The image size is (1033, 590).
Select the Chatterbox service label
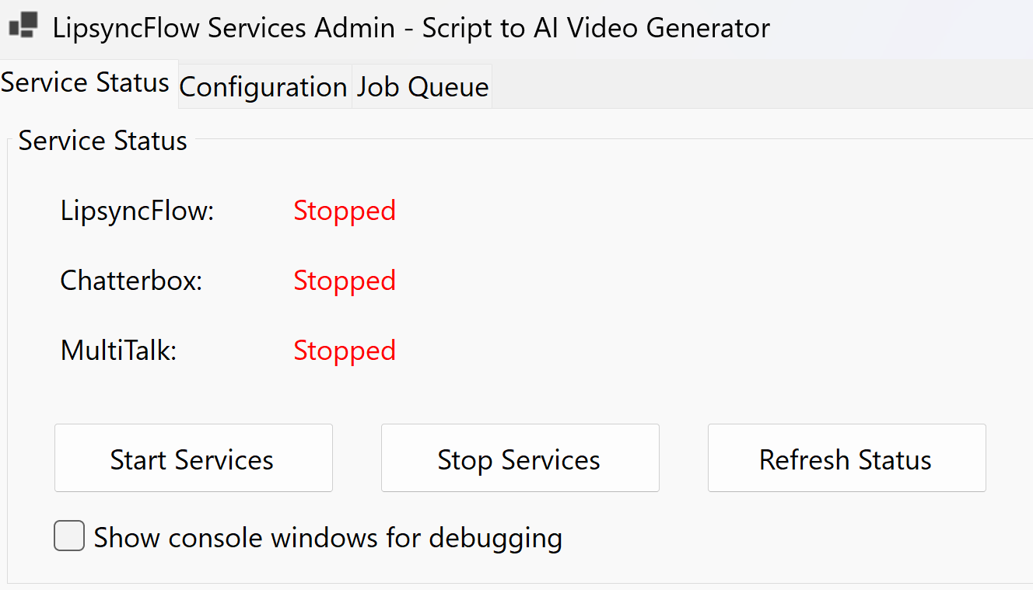pyautogui.click(x=130, y=280)
